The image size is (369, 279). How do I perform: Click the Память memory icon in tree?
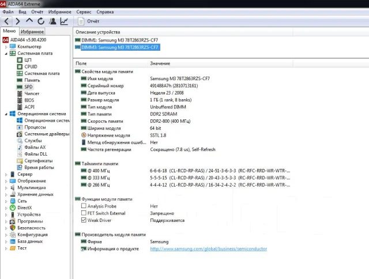tap(20, 80)
